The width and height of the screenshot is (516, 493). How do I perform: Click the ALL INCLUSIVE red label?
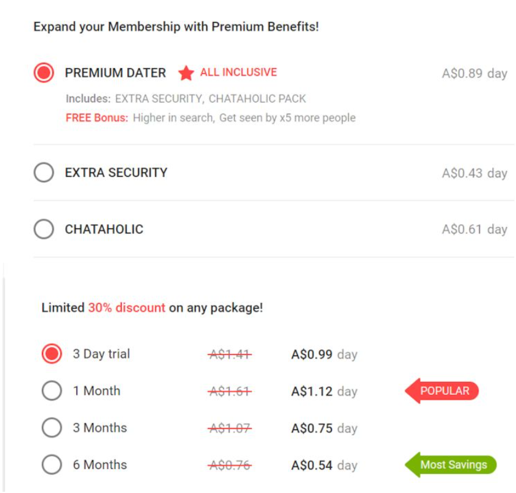(x=238, y=72)
